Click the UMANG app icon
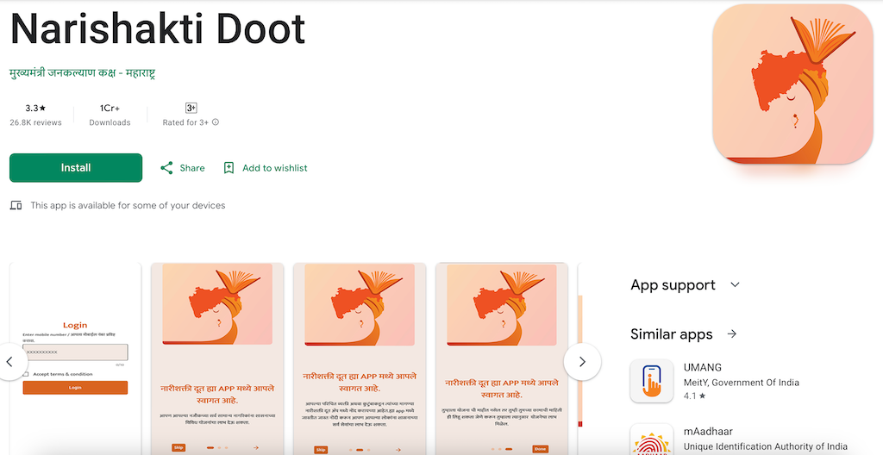Image resolution: width=883 pixels, height=455 pixels. pos(652,381)
